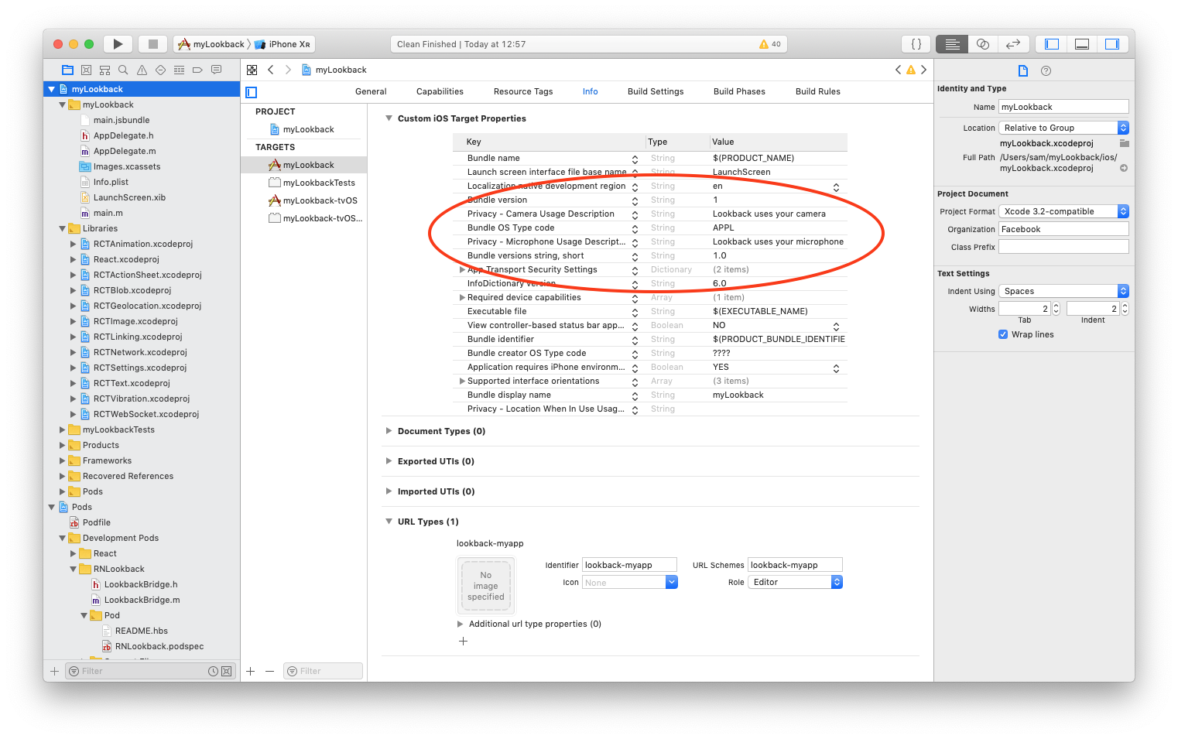Expand the Document Types section
The height and width of the screenshot is (739, 1178).
389,431
